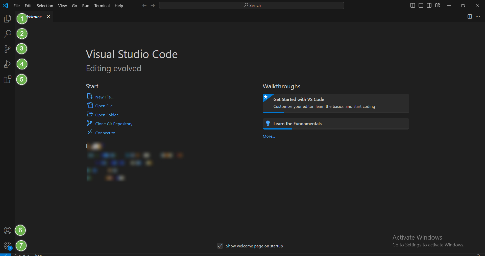Open the Extensions view
This screenshot has height=256, width=485.
pyautogui.click(x=8, y=80)
